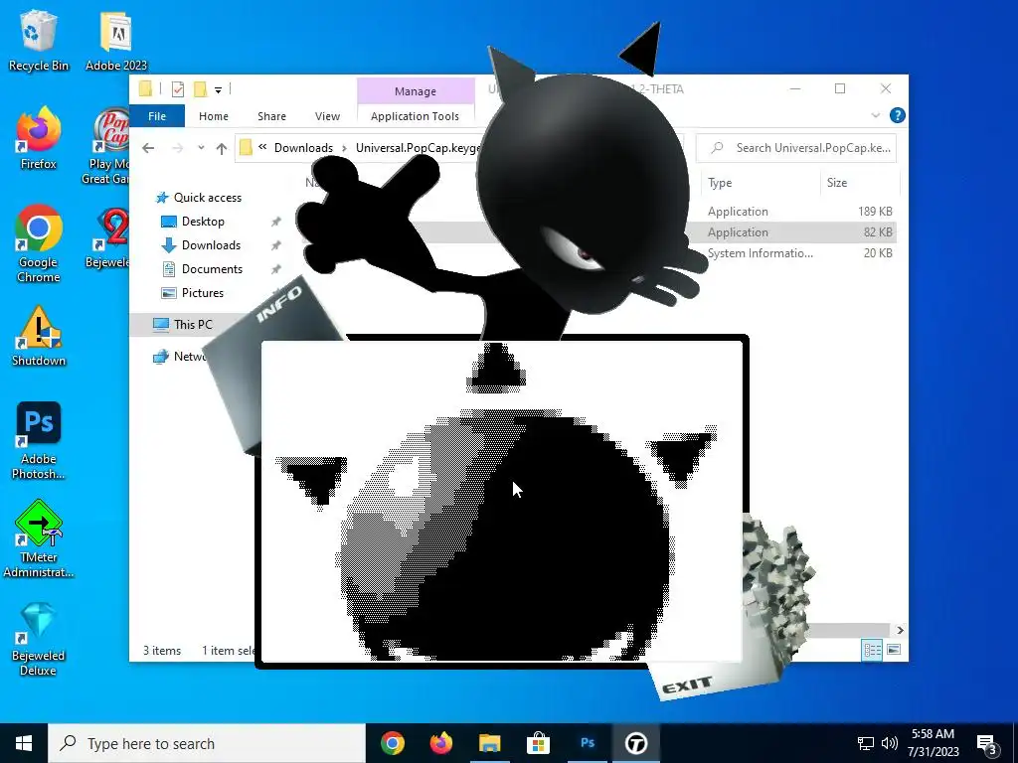Screen dimensions: 1018x763
Task: Open File Explorer from the taskbar
Action: coord(489,743)
